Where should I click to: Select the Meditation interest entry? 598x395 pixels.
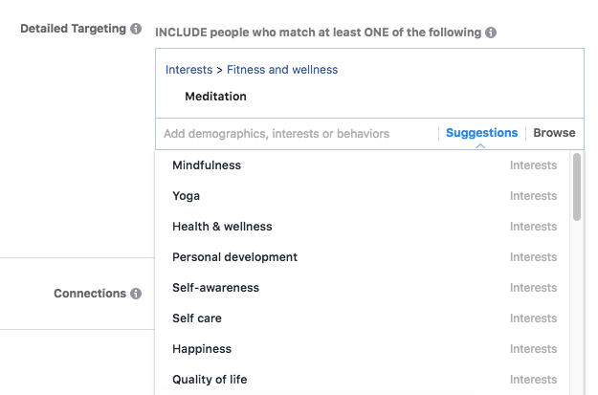215,97
